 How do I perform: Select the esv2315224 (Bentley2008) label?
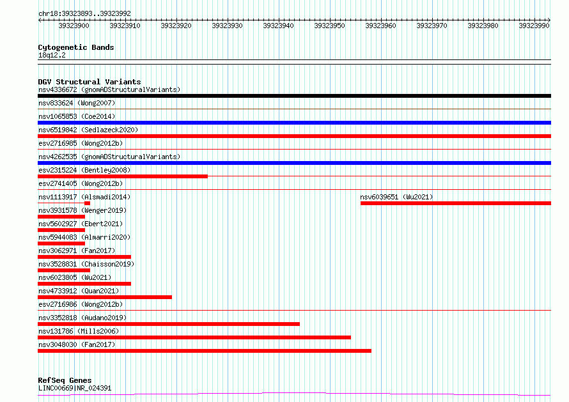[x=84, y=170]
